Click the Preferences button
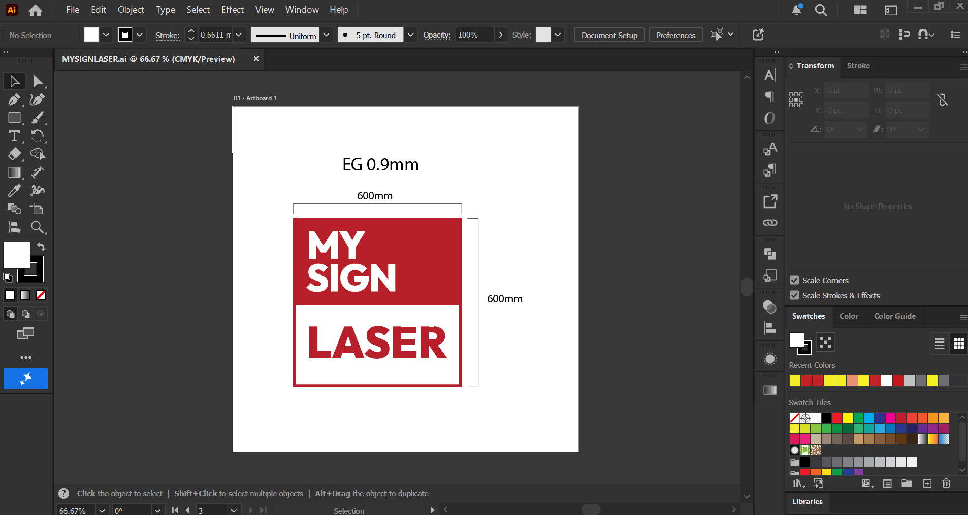 pyautogui.click(x=675, y=35)
